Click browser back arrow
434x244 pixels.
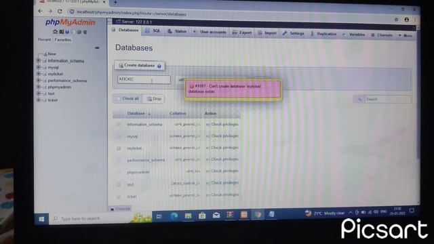[x=41, y=11]
